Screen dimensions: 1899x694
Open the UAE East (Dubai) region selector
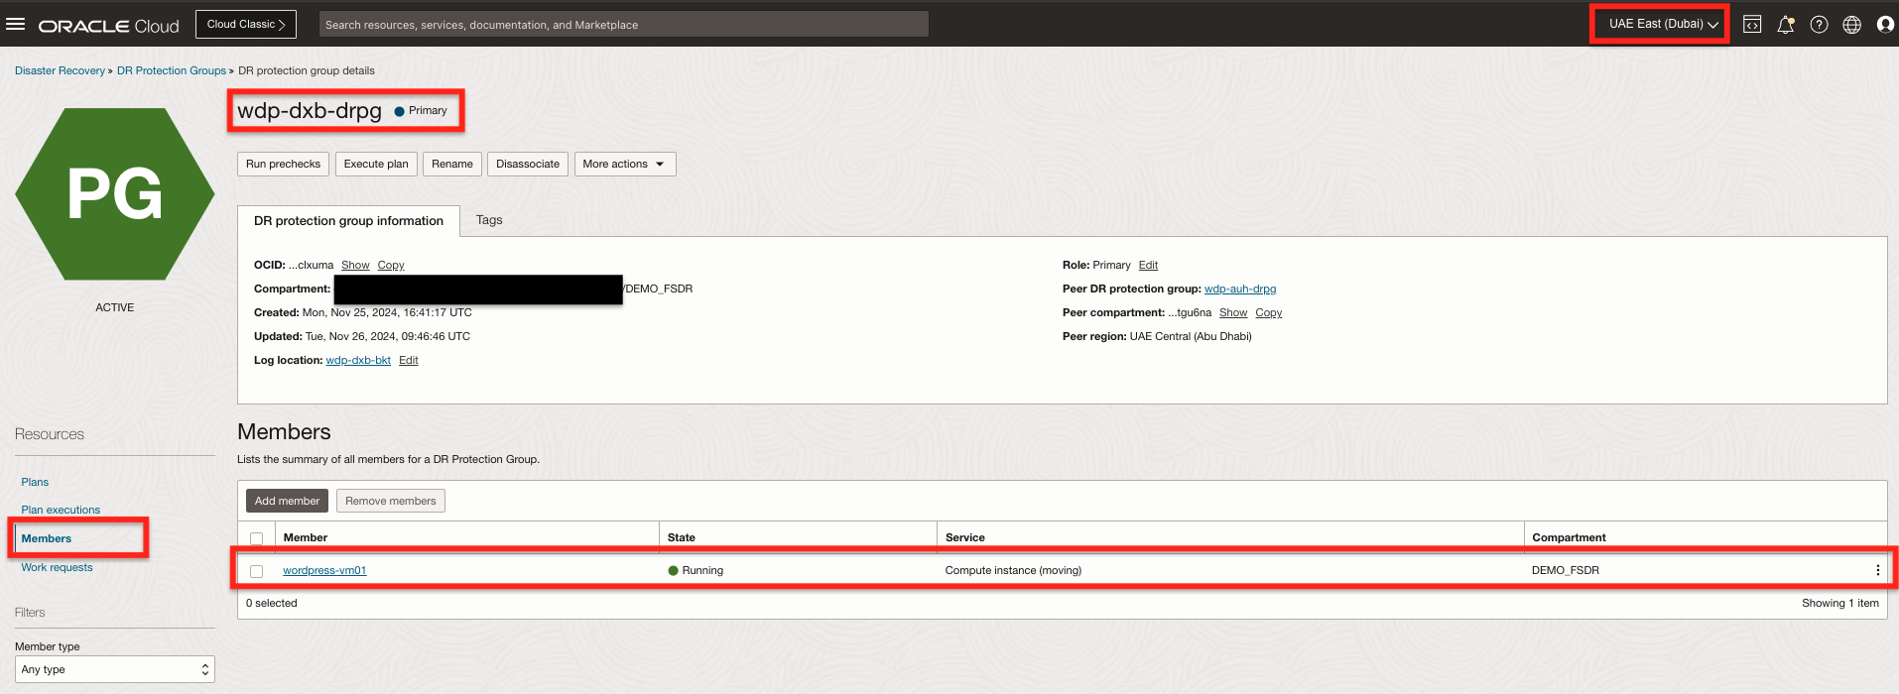[1663, 24]
